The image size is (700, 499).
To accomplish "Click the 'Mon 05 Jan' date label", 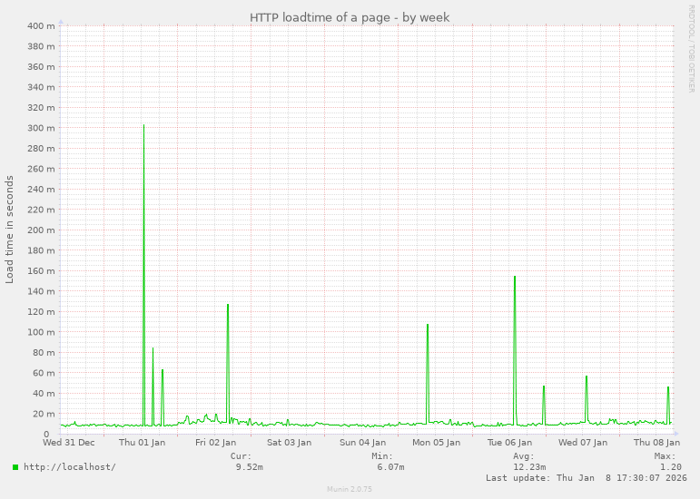I will (x=436, y=443).
